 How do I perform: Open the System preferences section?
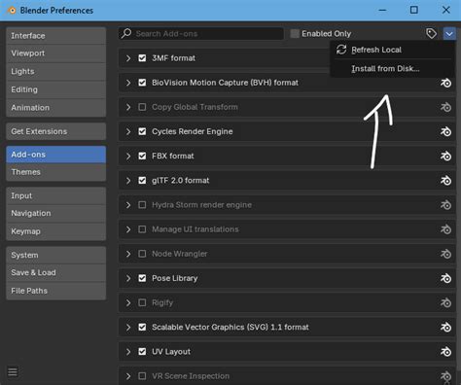tap(56, 255)
